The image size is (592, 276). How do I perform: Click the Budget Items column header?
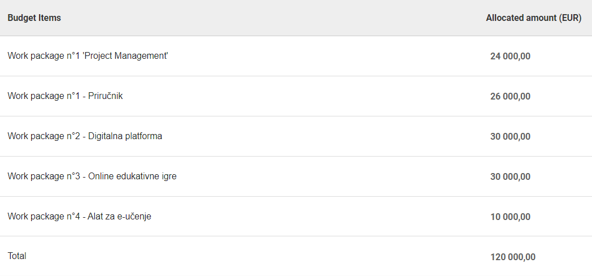pos(34,18)
